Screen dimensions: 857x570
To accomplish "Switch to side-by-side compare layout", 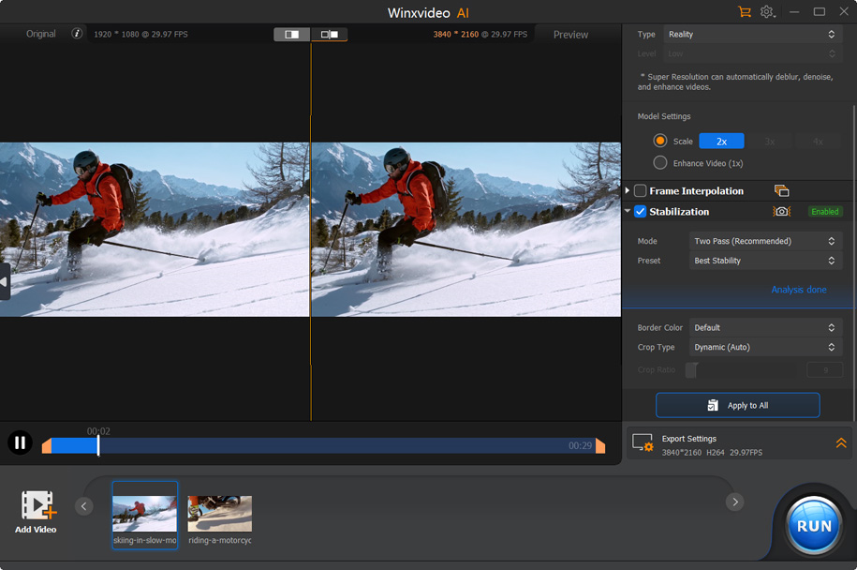I will coord(330,35).
